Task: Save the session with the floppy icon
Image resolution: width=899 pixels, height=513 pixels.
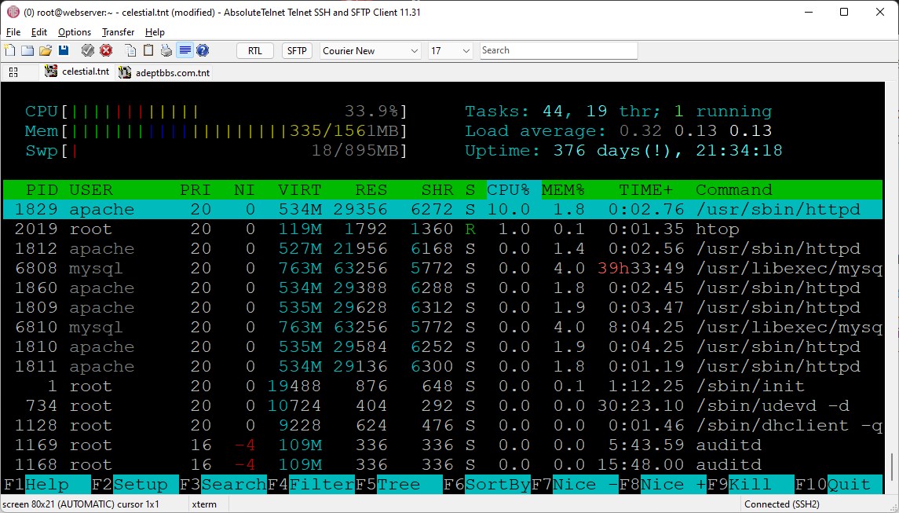Action: coord(64,50)
